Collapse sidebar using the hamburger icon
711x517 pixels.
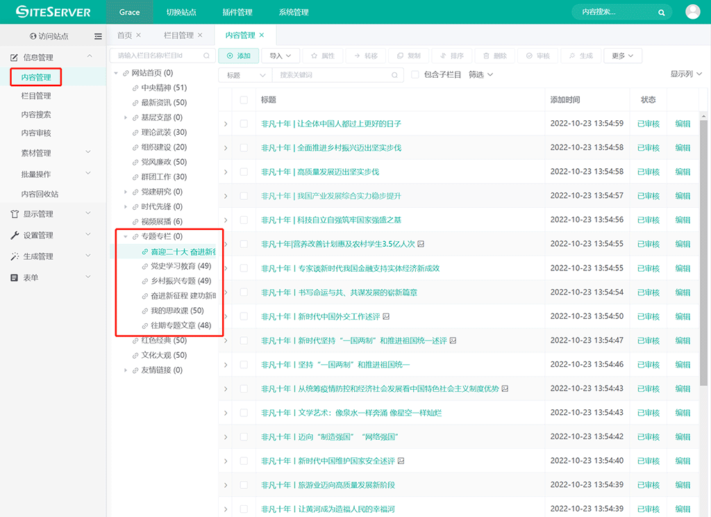[x=98, y=36]
